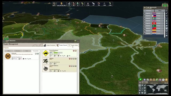Move Anti-Air Batteries to front of queue
171x96 pixels.
76,66
